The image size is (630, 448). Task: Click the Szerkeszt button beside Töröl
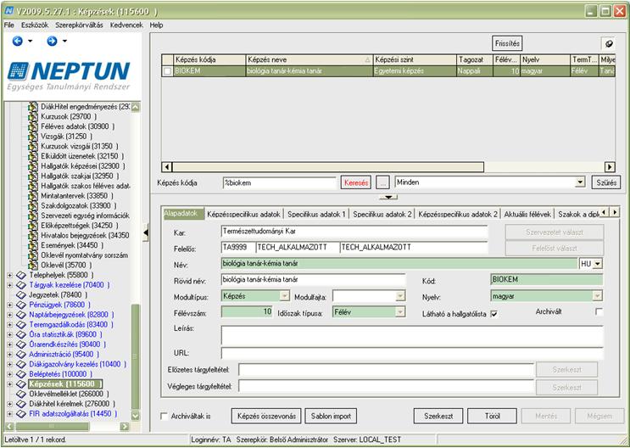[438, 416]
